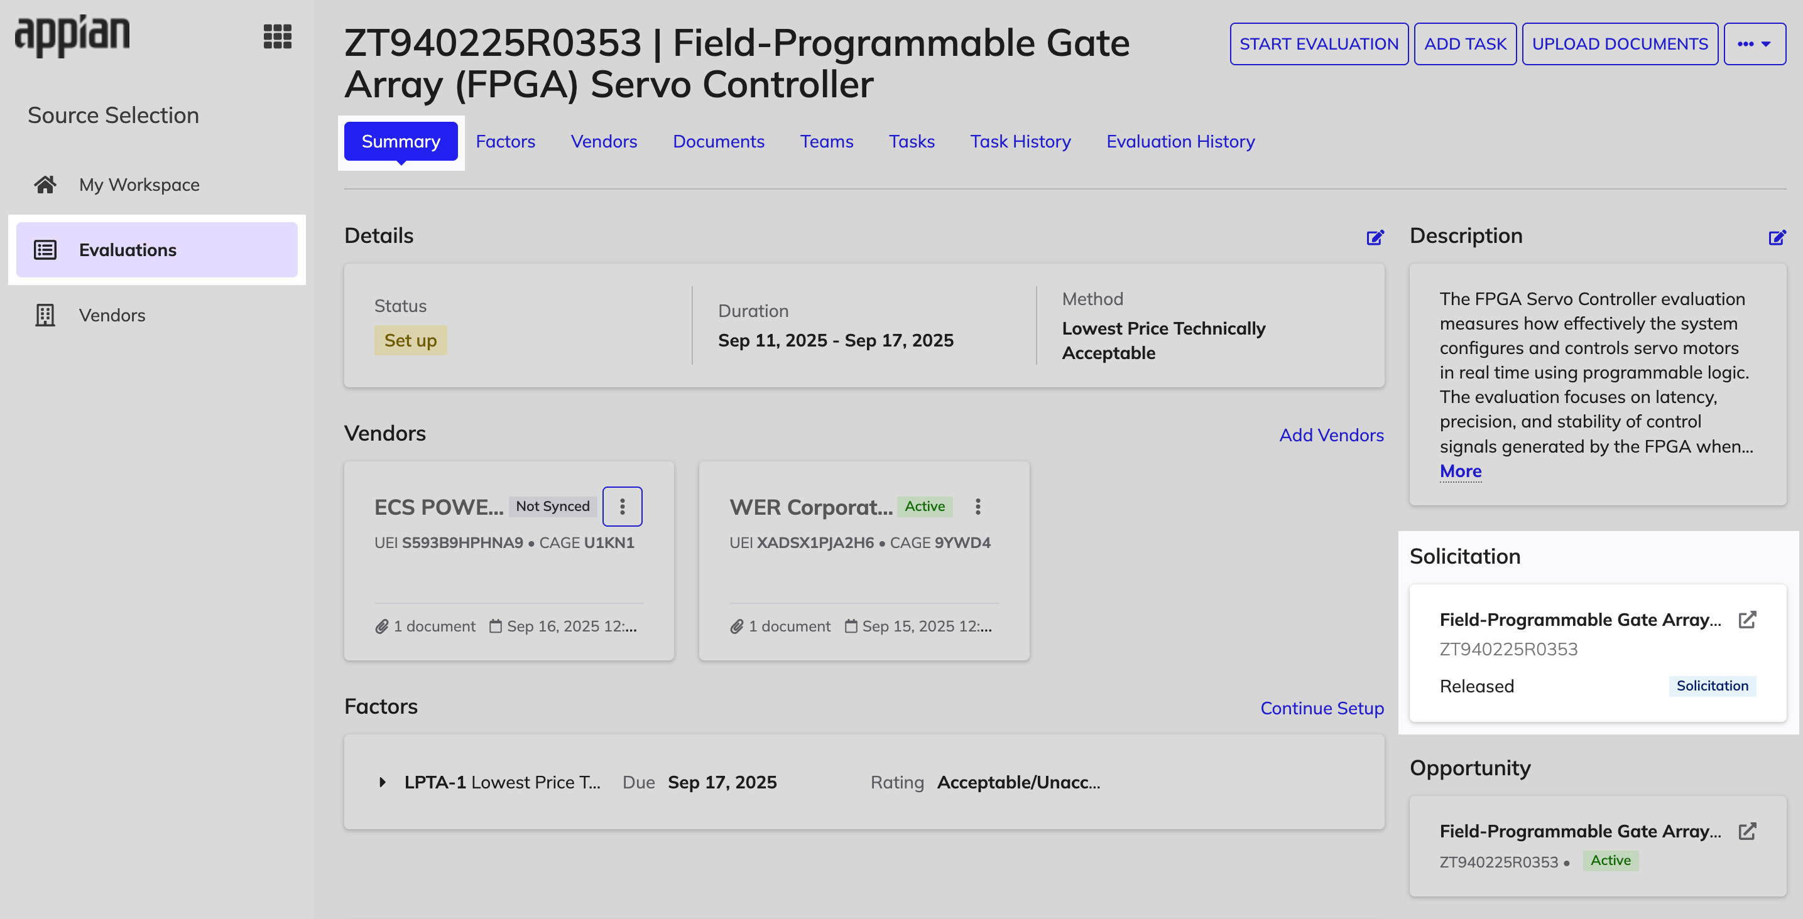Open the Documents tab

pyautogui.click(x=718, y=141)
